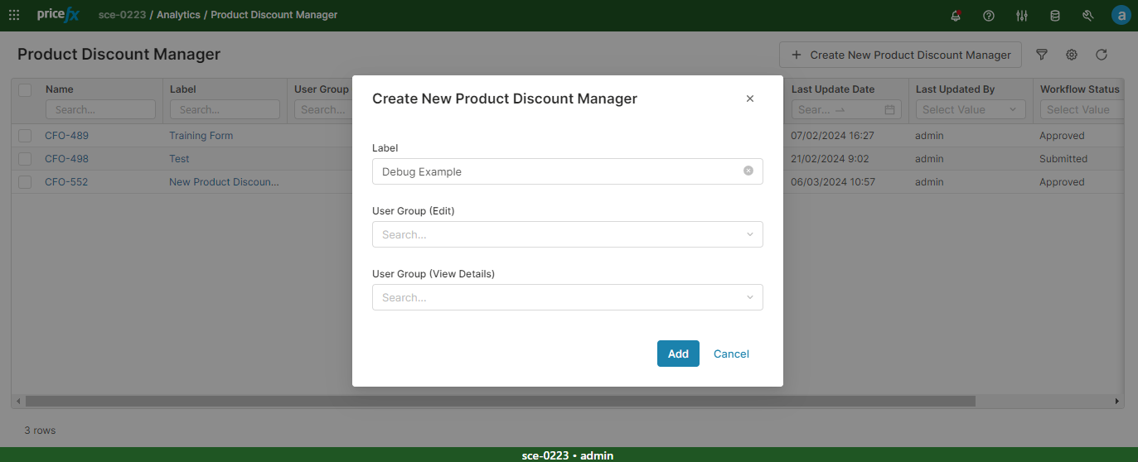Image resolution: width=1138 pixels, height=462 pixels.
Task: Open the sliders configuration icon in header
Action: click(x=1022, y=16)
